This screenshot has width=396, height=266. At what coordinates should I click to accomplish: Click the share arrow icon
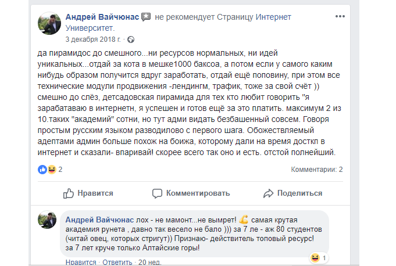268,193
